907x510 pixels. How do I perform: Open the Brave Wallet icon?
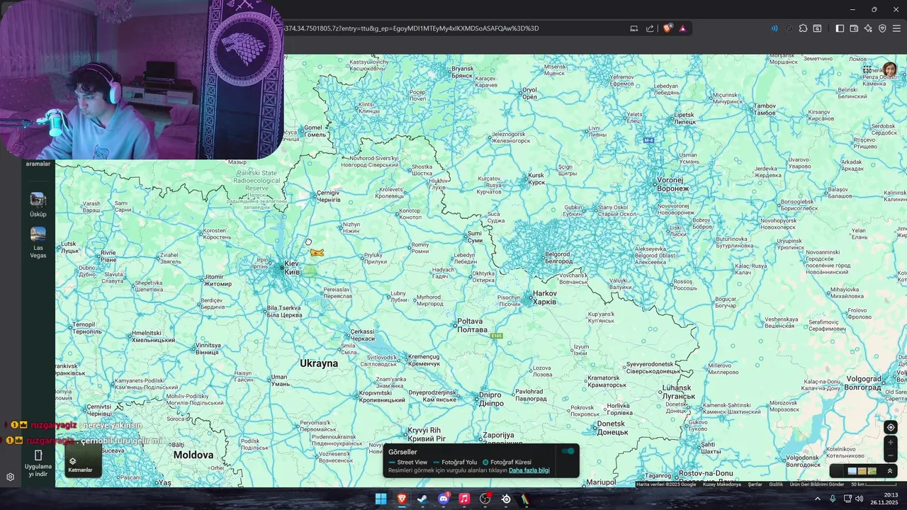click(854, 28)
